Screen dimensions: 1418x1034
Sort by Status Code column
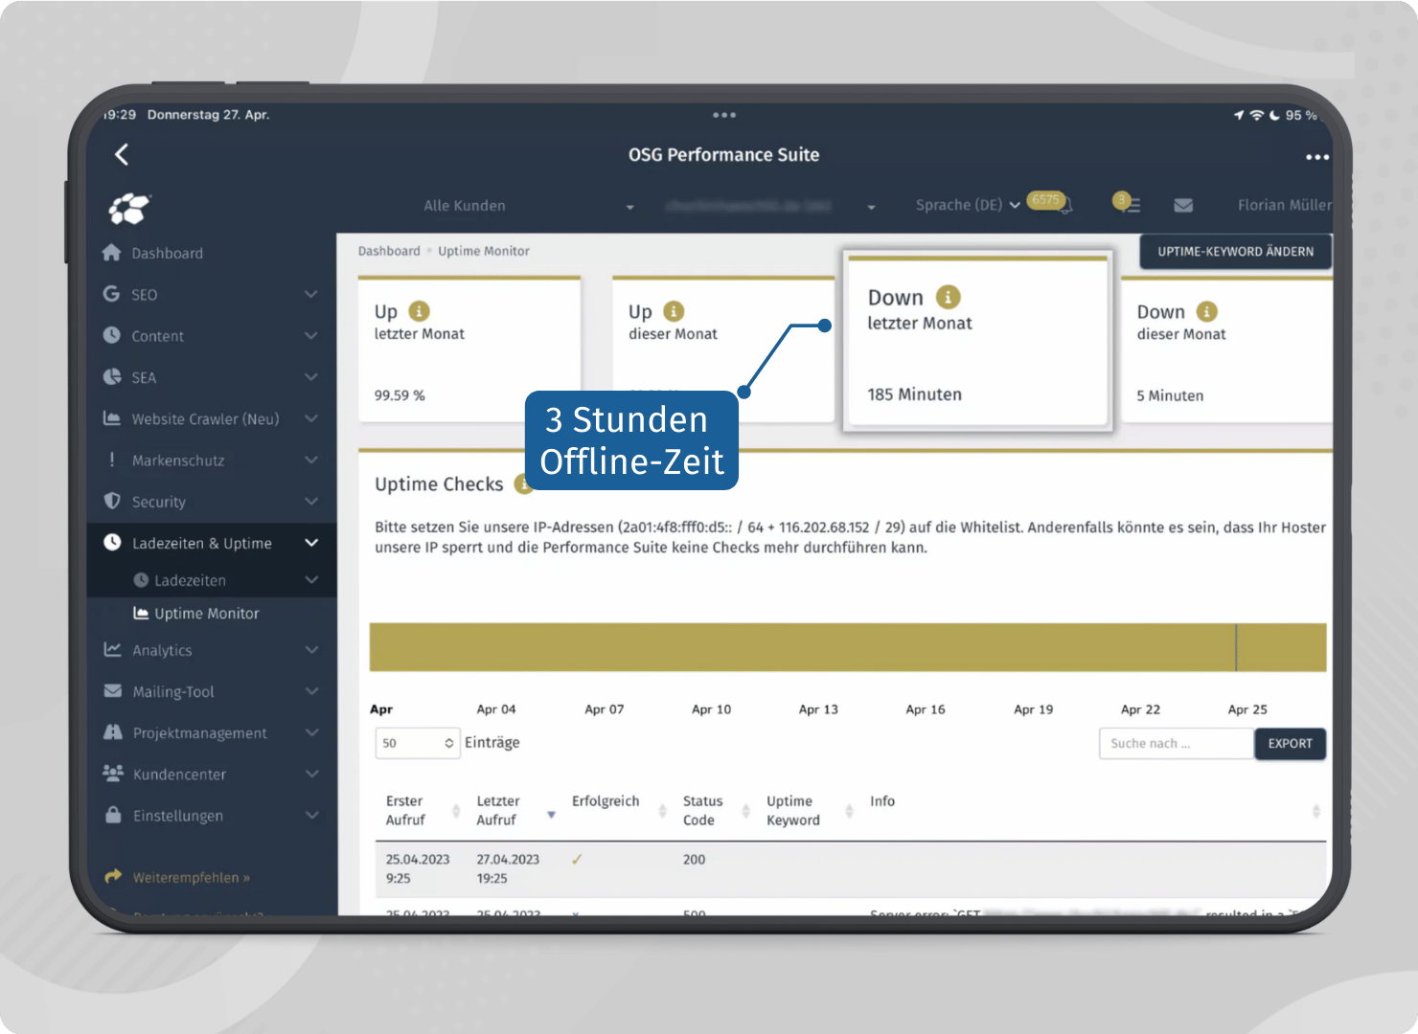click(716, 811)
